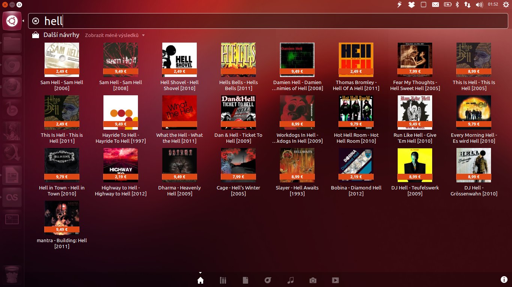Image resolution: width=512 pixels, height=287 pixels.
Task: Click the Další návrhy shopping bag icon
Action: [x=36, y=35]
